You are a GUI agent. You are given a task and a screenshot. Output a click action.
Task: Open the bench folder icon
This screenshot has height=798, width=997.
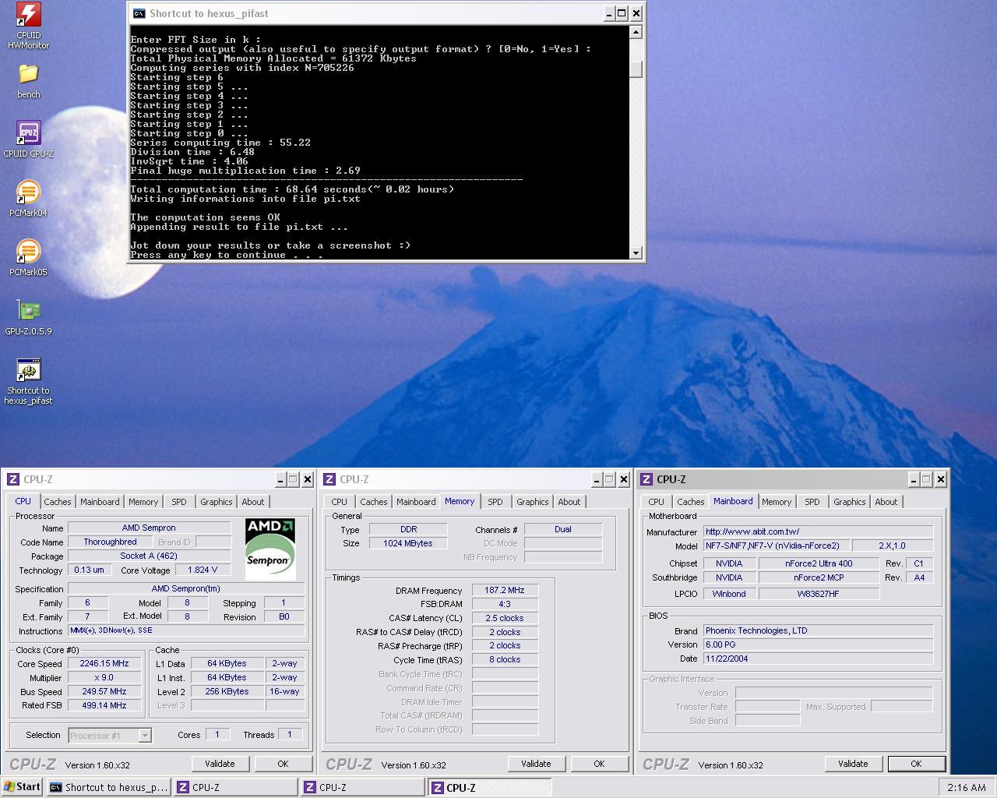point(28,81)
